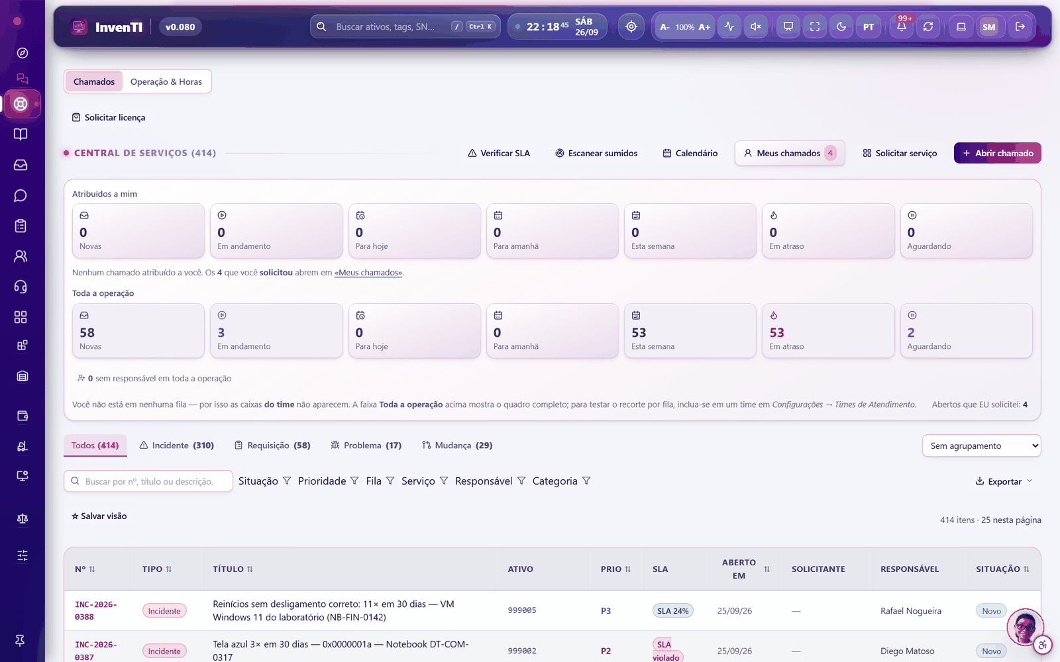The image size is (1060, 662).
Task: Increase font size with A+ button
Action: click(704, 27)
